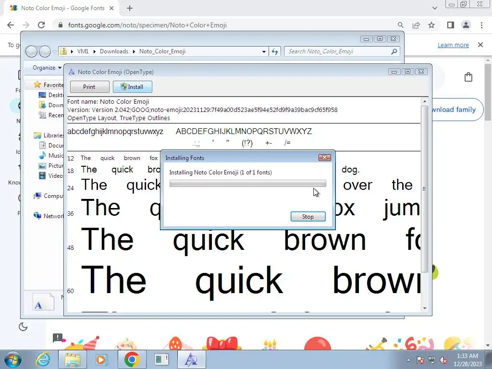Click the Print button in font viewer
The width and height of the screenshot is (492, 369).
point(89,87)
